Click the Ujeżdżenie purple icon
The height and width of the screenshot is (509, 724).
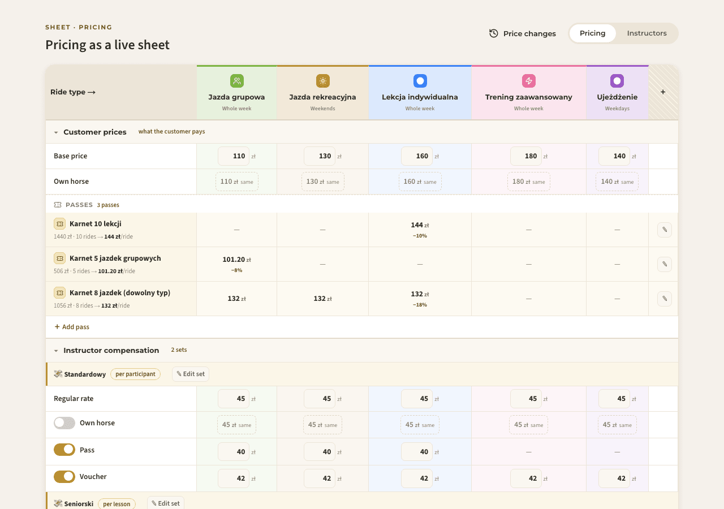617,81
